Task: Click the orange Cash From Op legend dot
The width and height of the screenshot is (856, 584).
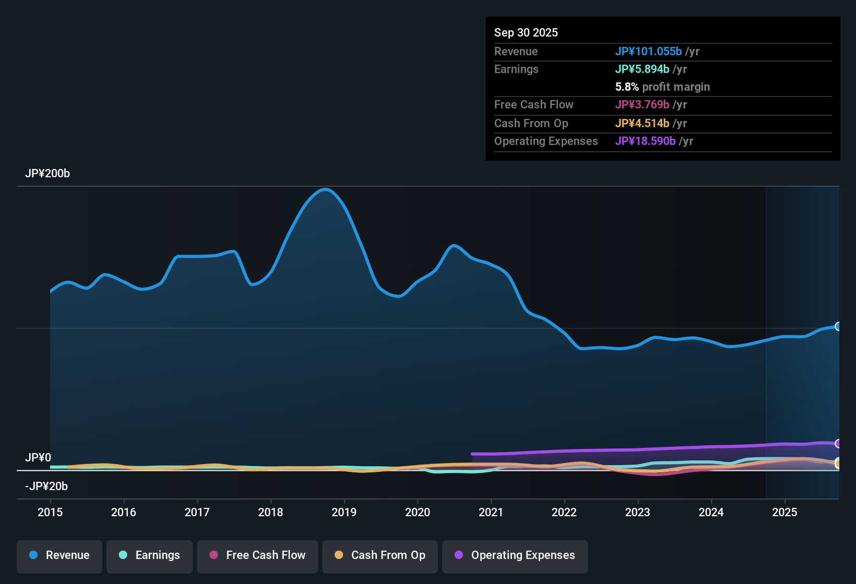Action: click(x=339, y=555)
